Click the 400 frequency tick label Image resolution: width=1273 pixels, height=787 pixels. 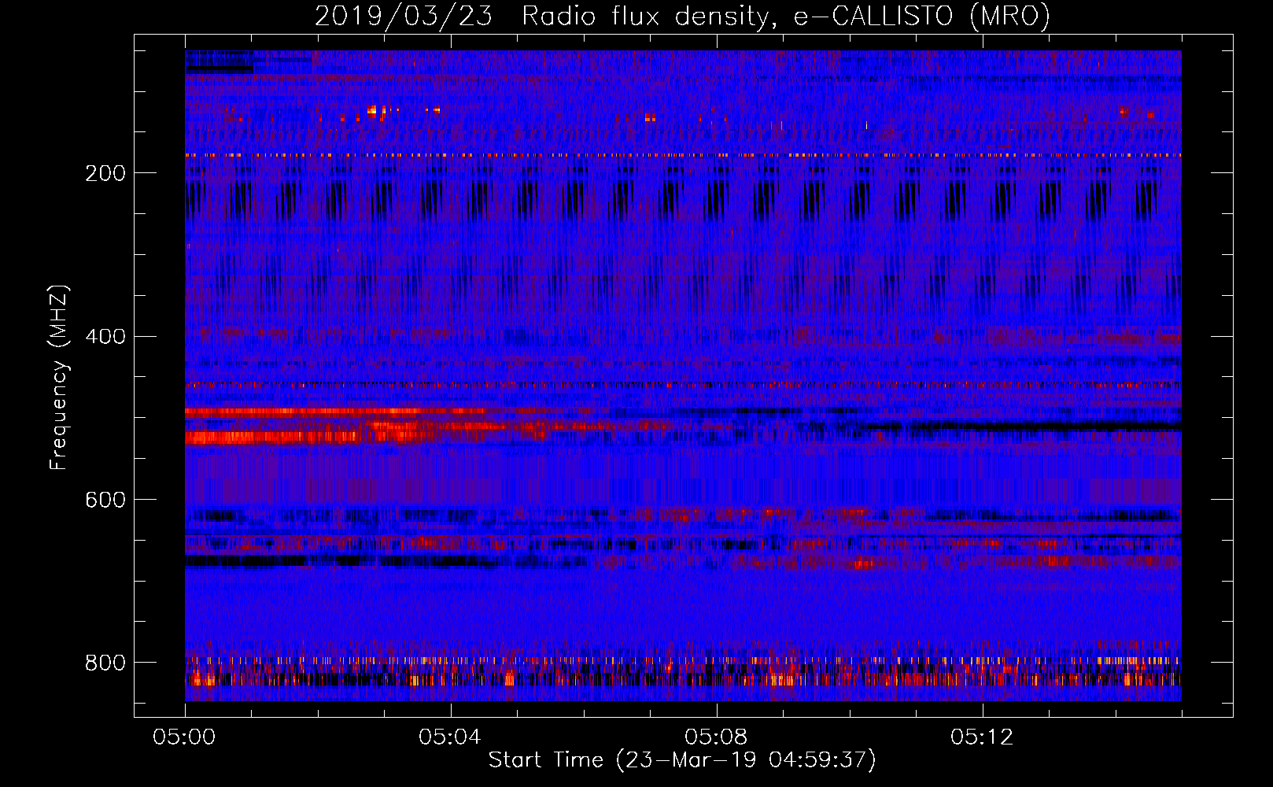(x=105, y=337)
